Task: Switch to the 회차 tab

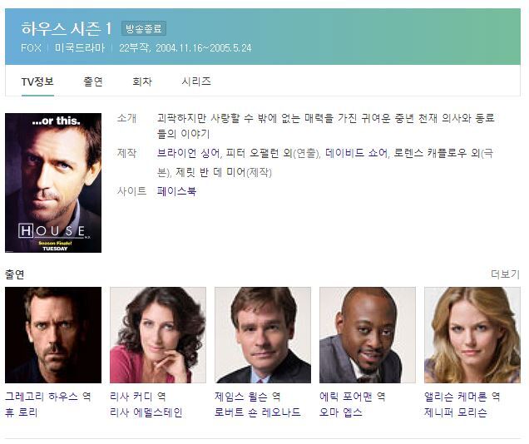Action: click(x=142, y=81)
